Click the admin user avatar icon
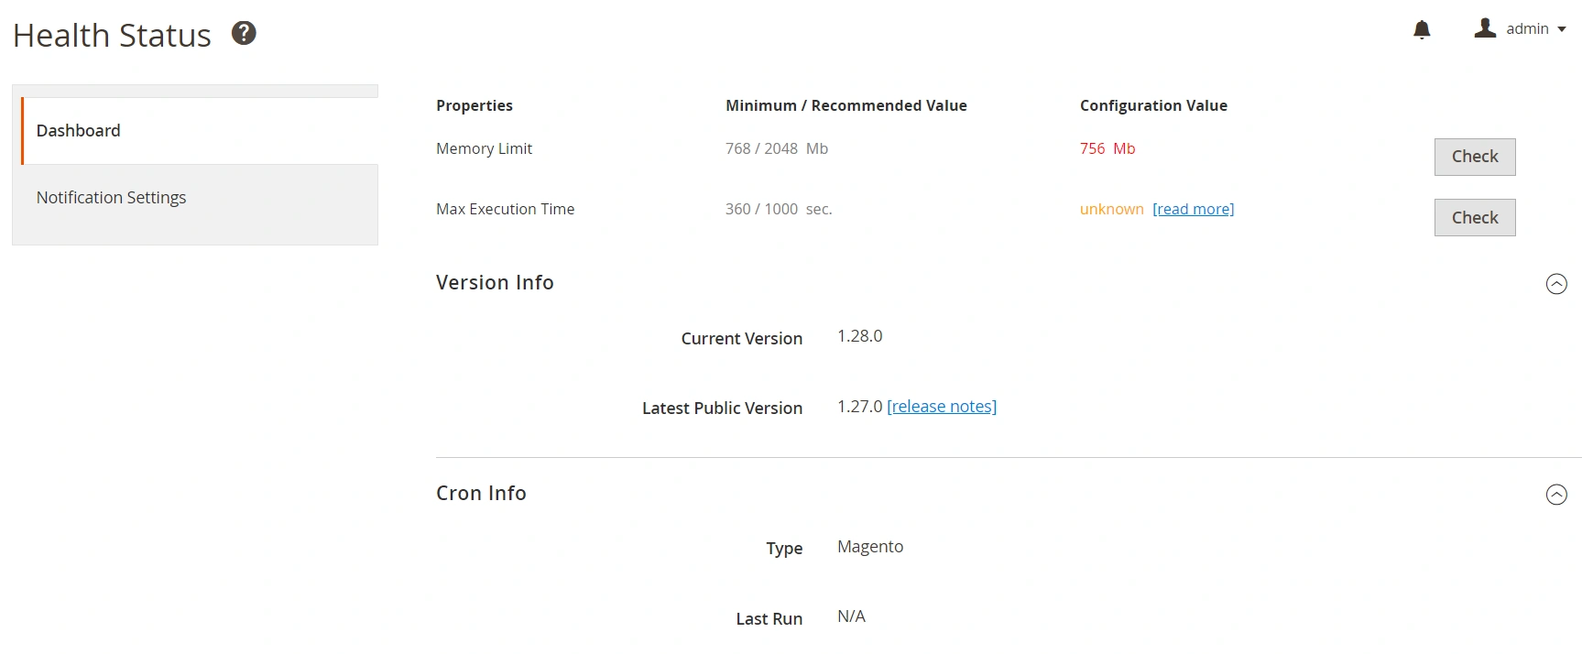Image resolution: width=1582 pixels, height=654 pixels. 1484,28
